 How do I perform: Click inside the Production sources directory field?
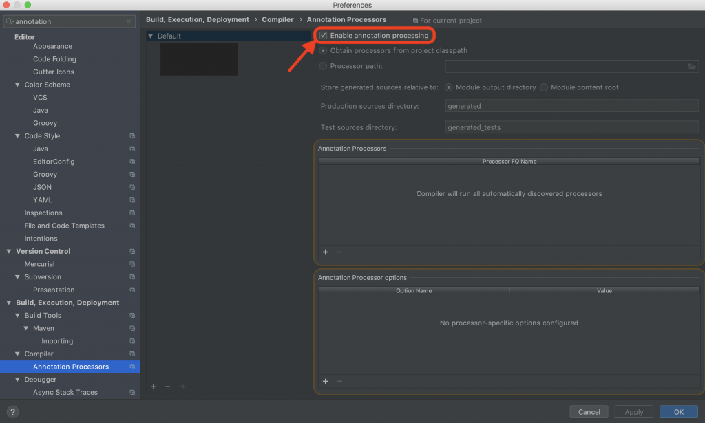coord(571,105)
